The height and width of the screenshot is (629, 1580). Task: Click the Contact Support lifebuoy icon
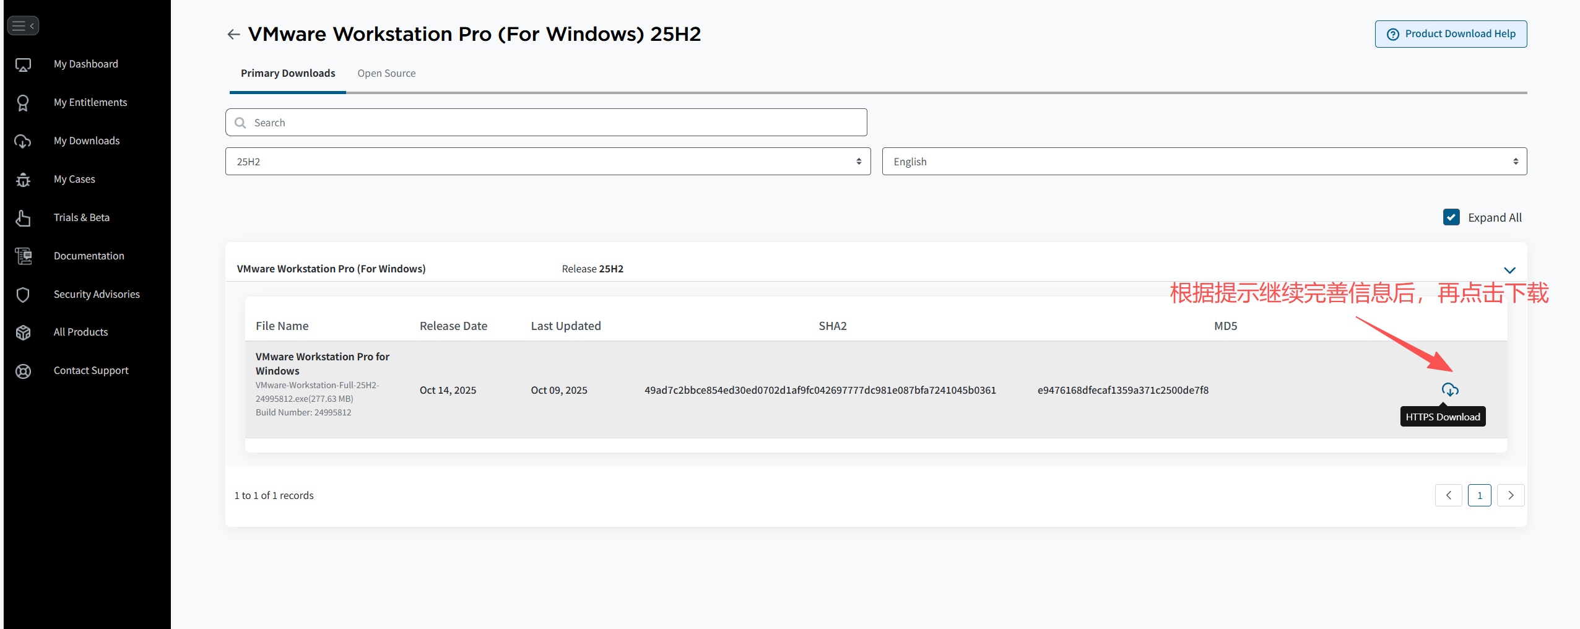tap(23, 371)
